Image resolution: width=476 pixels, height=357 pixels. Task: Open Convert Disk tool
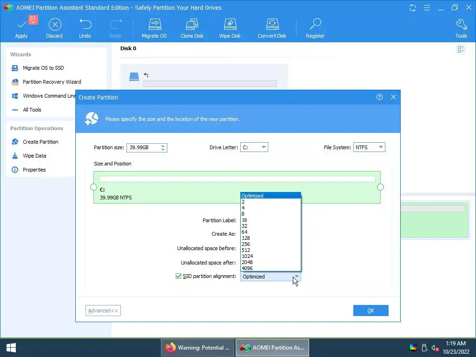coord(272,28)
